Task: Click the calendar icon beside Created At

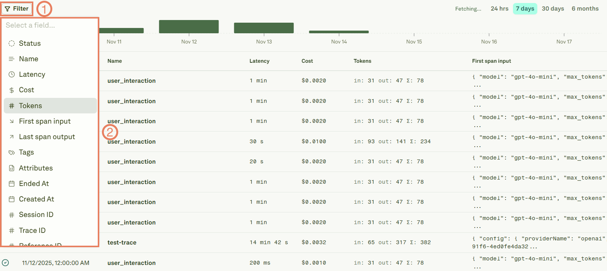Action: pos(12,199)
